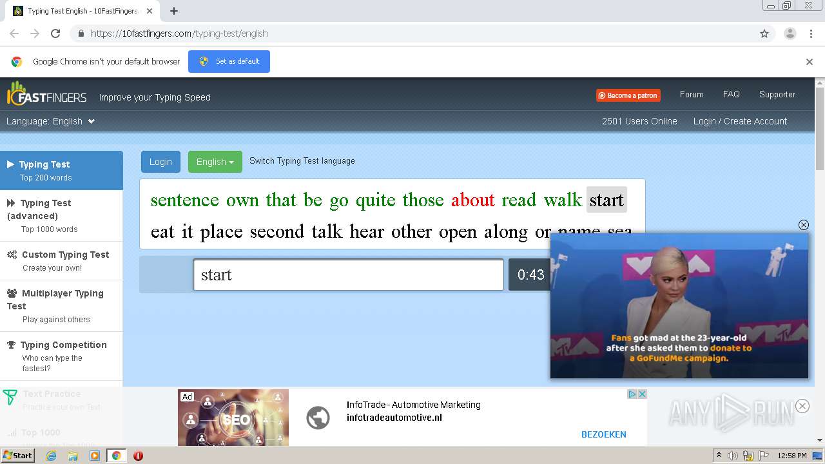825x464 pixels.
Task: Click Login / Create Account link
Action: tap(740, 121)
